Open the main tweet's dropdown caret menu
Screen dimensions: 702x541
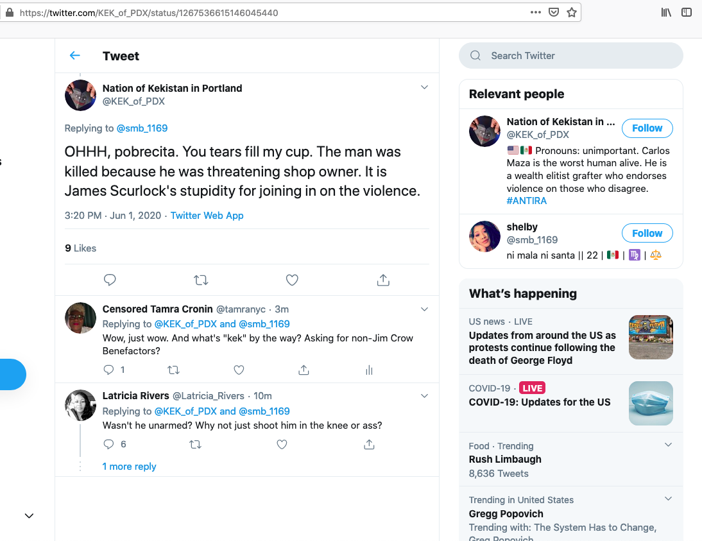click(424, 87)
